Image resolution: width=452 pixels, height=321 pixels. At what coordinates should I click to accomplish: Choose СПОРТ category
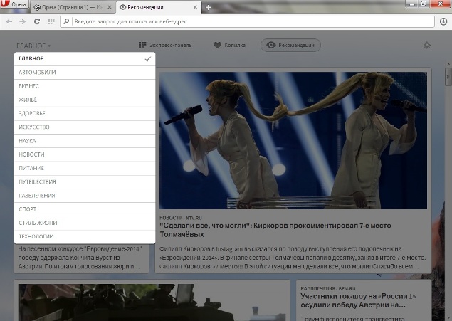click(85, 209)
